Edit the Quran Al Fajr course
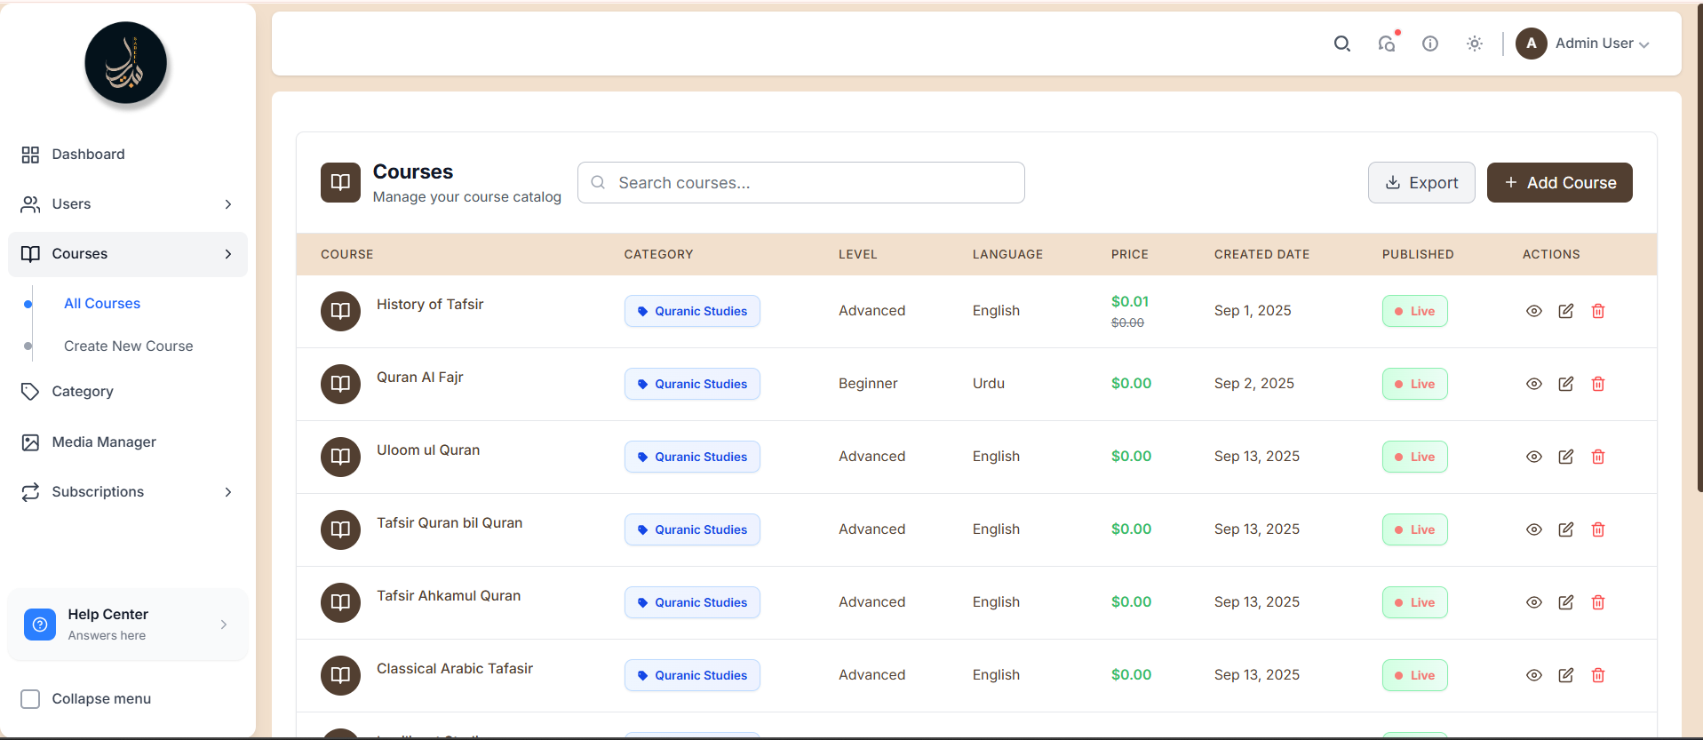The width and height of the screenshot is (1703, 740). tap(1566, 384)
